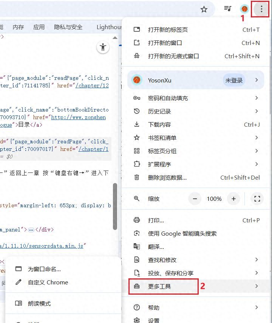
Task: Click the incognito icon in menu
Action: (x=137, y=56)
